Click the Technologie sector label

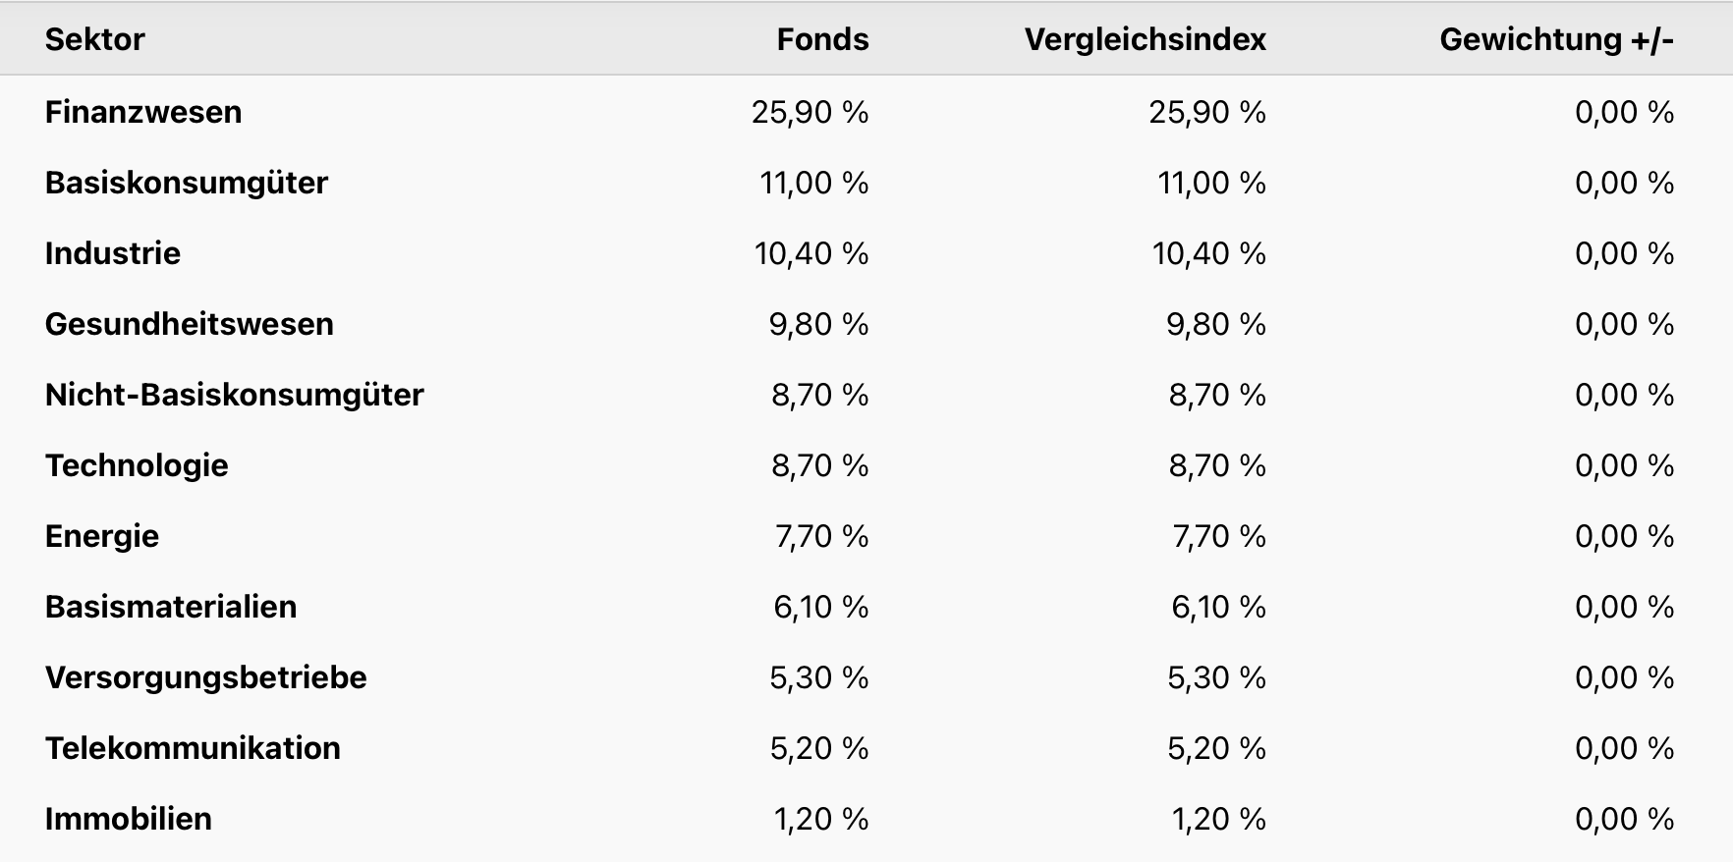pyautogui.click(x=137, y=465)
